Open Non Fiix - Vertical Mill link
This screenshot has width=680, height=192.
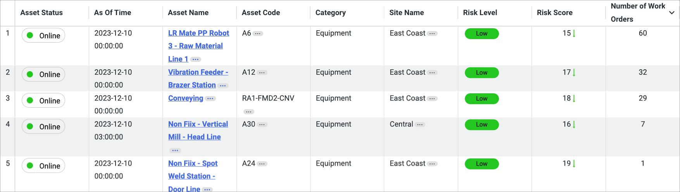(x=198, y=130)
